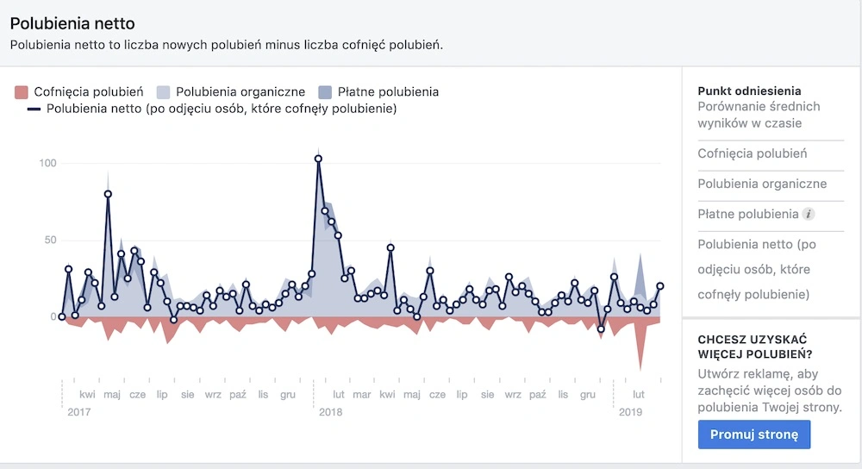Select Polubienia organiczne in the side panel
The image size is (862, 469).
[762, 184]
